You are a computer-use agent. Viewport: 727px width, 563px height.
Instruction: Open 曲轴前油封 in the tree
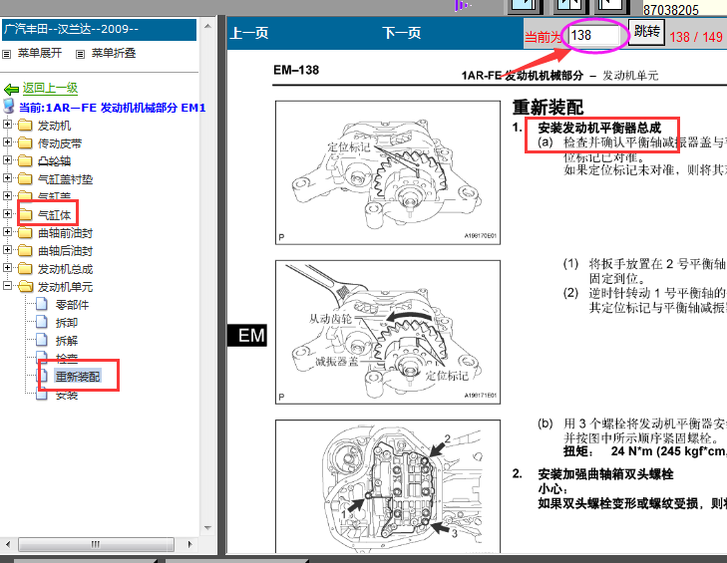(x=66, y=233)
